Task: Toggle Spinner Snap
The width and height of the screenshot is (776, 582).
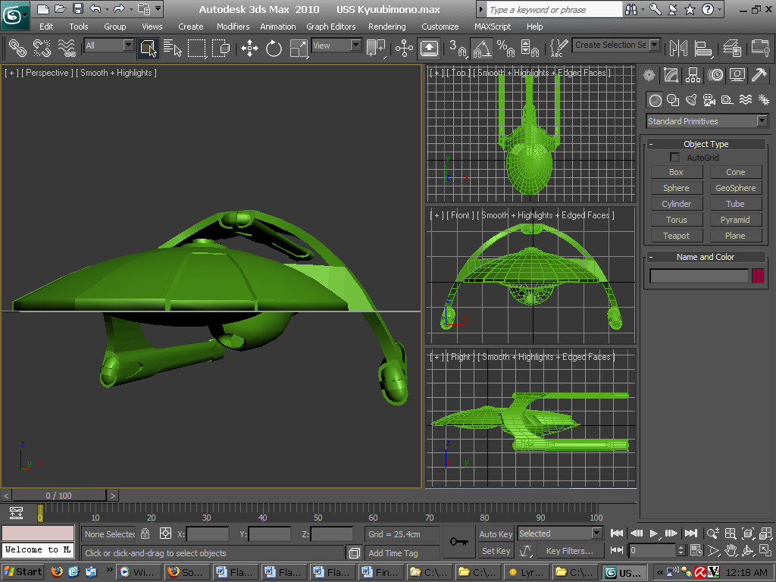Action: [530, 48]
